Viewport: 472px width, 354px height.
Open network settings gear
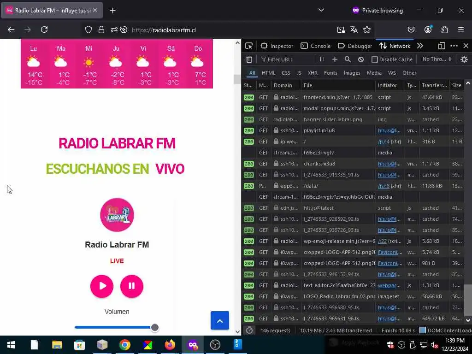pyautogui.click(x=464, y=59)
